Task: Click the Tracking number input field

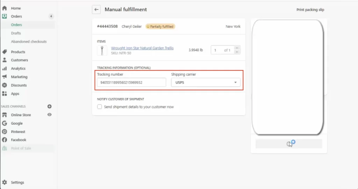Action: [131, 83]
